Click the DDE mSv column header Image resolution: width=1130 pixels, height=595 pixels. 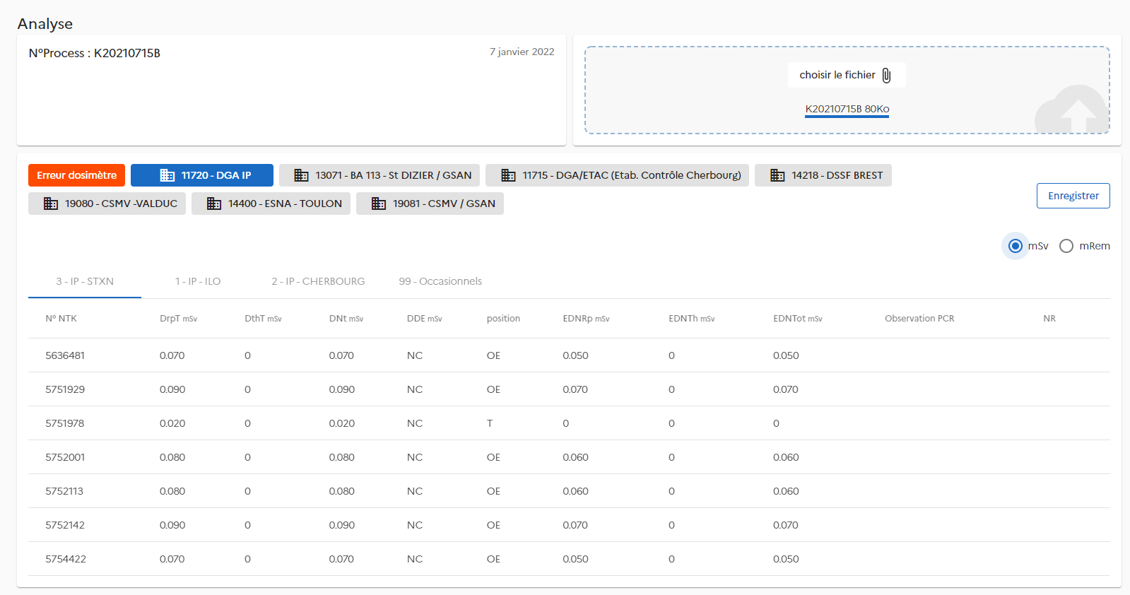tap(425, 319)
